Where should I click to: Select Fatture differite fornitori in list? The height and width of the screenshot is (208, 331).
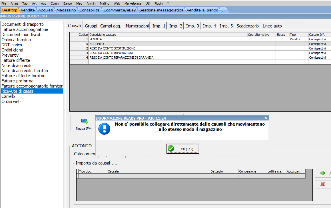[x=32, y=76]
